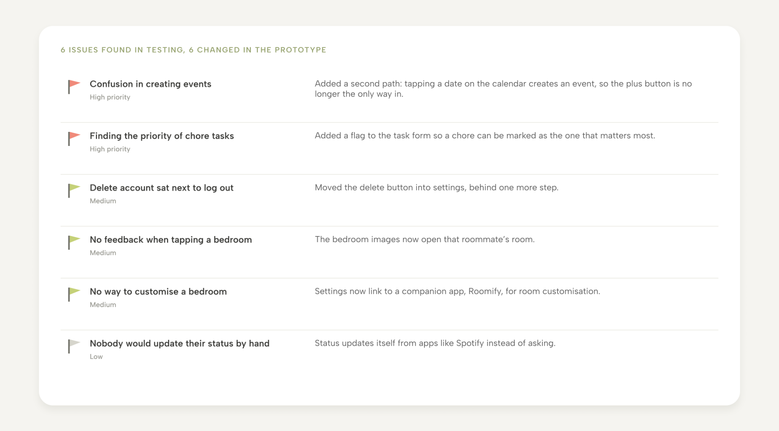The image size is (779, 431).
Task: Click the Medium label under Delete account issue
Action: (x=103, y=201)
